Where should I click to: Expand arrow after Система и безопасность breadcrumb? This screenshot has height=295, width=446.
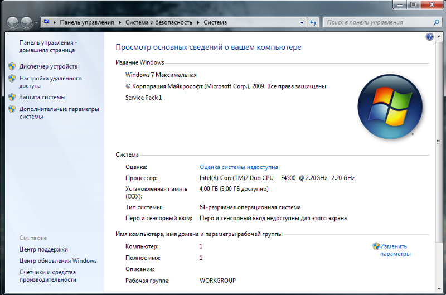click(198, 22)
